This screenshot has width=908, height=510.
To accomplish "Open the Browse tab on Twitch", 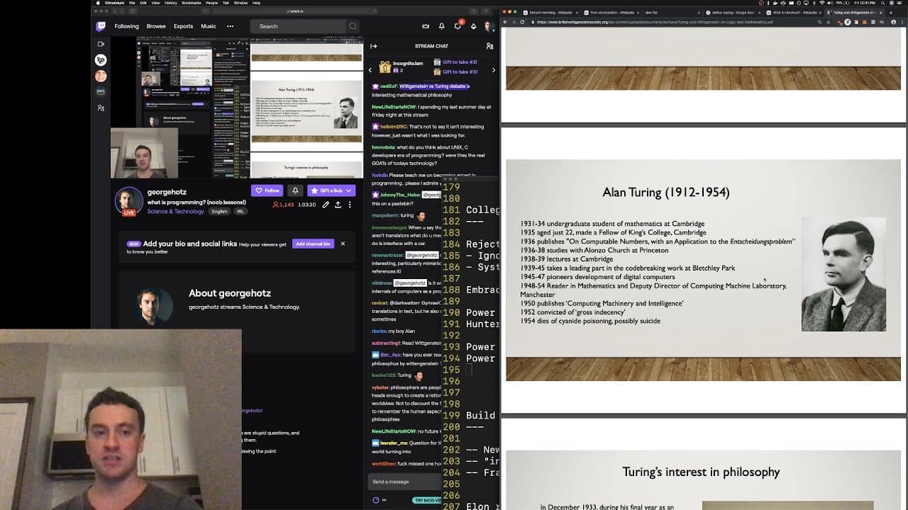I will coord(156,26).
